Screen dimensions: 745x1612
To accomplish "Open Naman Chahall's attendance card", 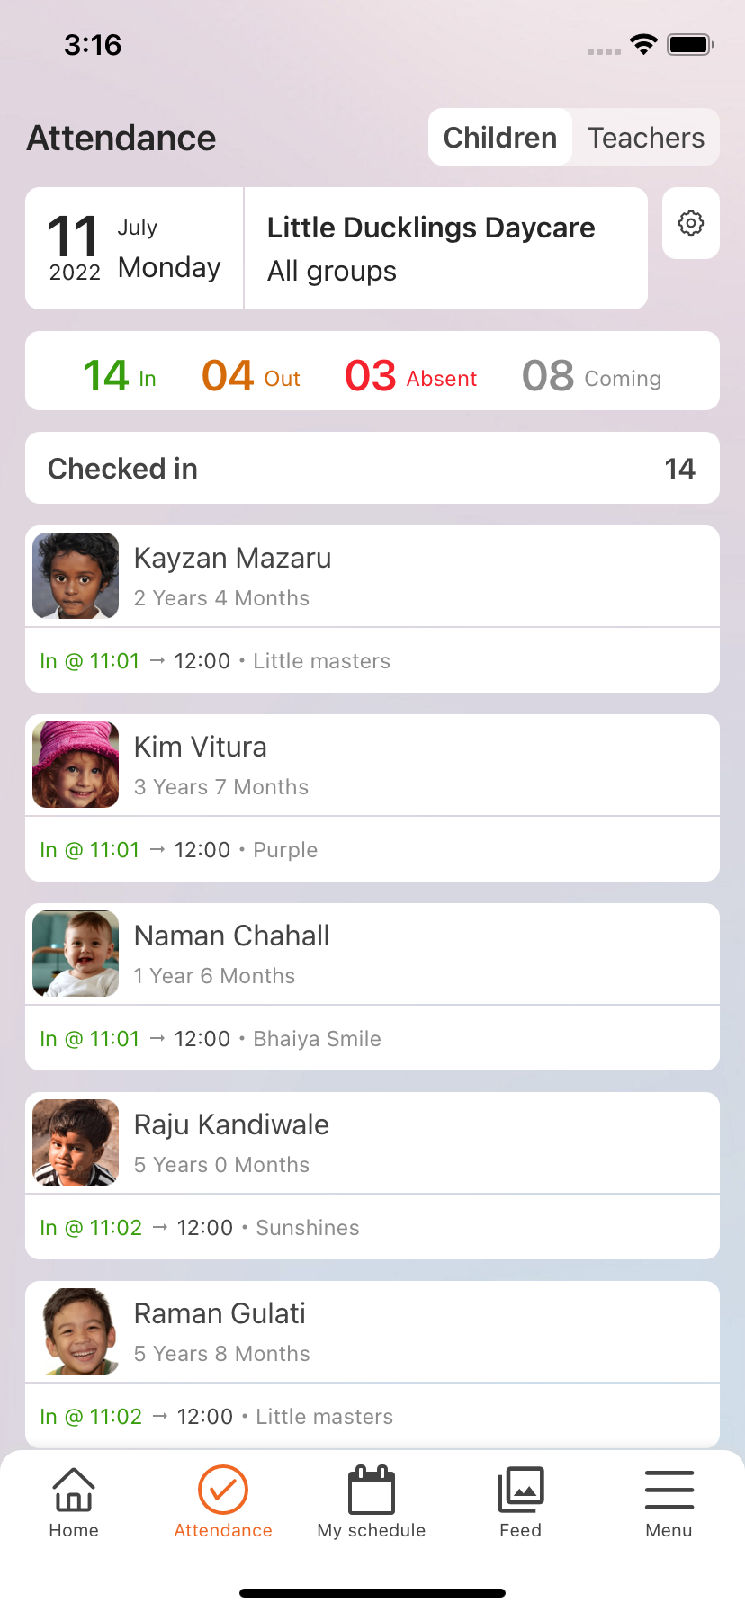I will click(x=372, y=986).
